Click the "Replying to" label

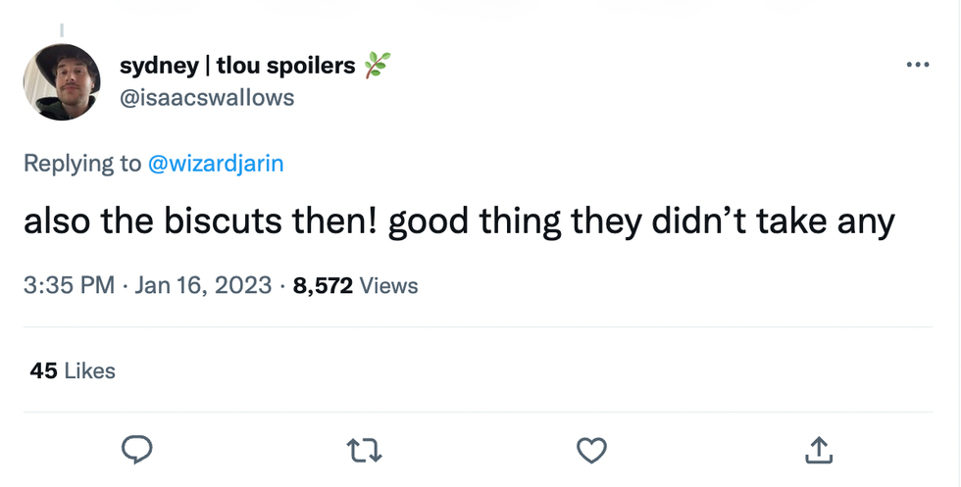point(82,164)
